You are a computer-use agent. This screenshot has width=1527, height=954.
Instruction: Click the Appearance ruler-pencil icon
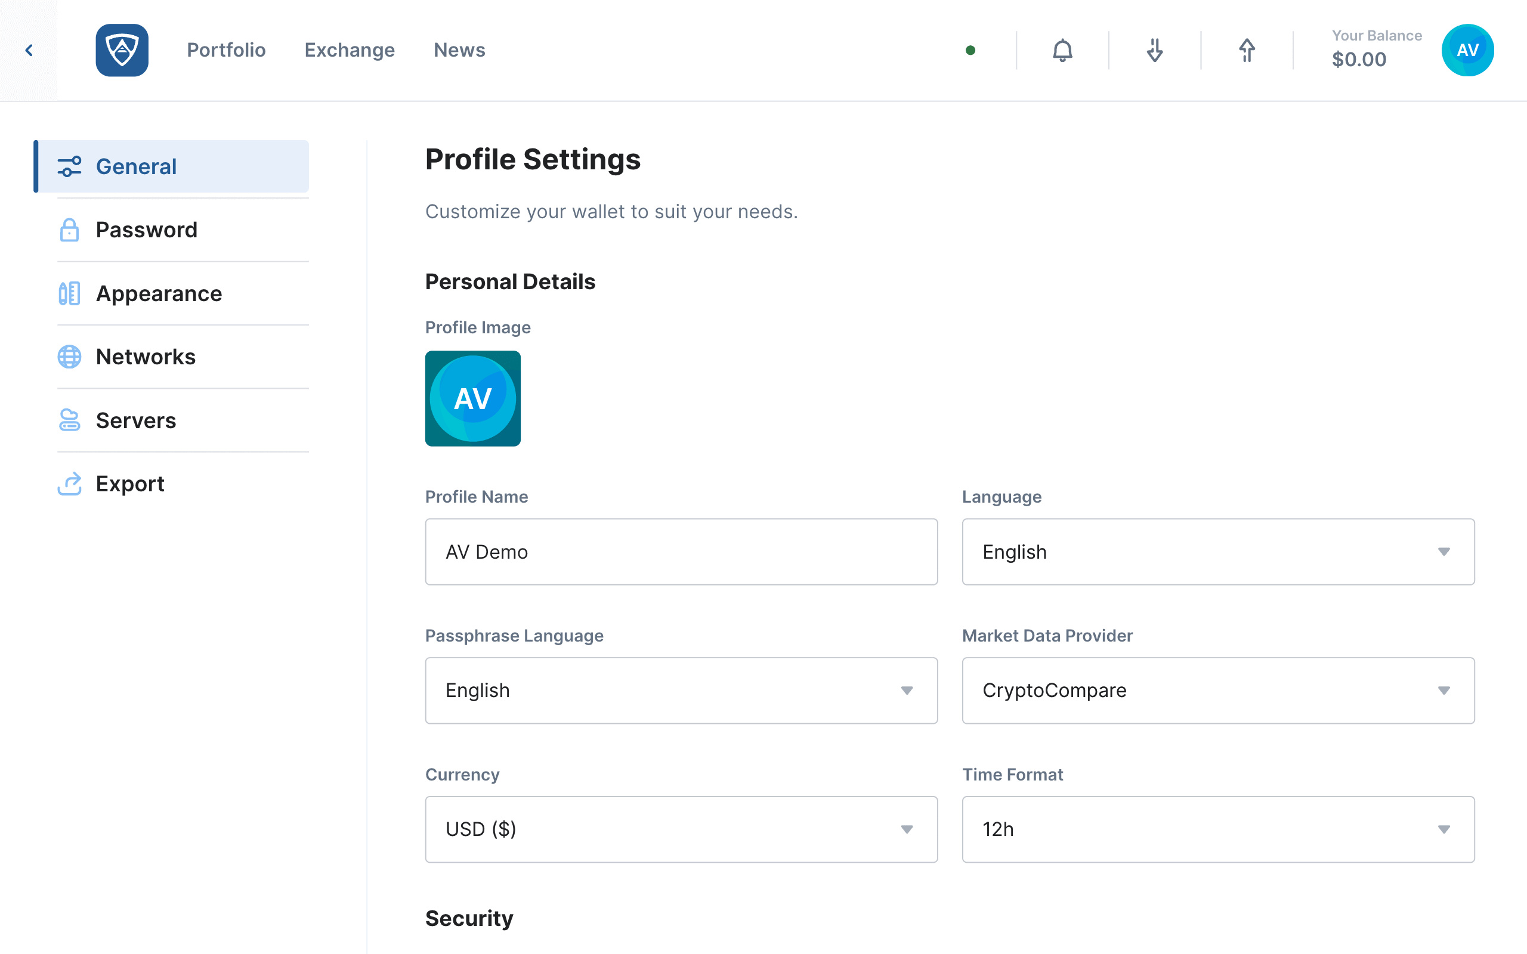click(x=69, y=293)
